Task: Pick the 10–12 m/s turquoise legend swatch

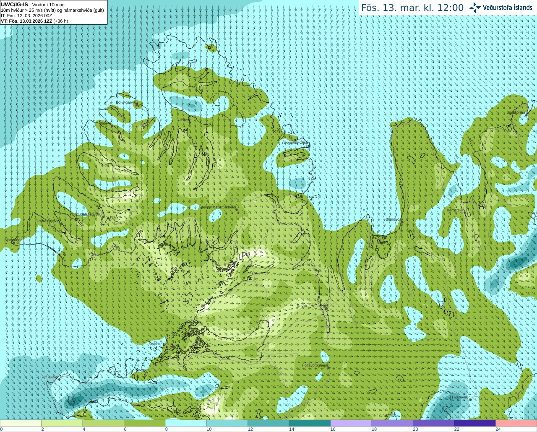Action: pyautogui.click(x=227, y=423)
